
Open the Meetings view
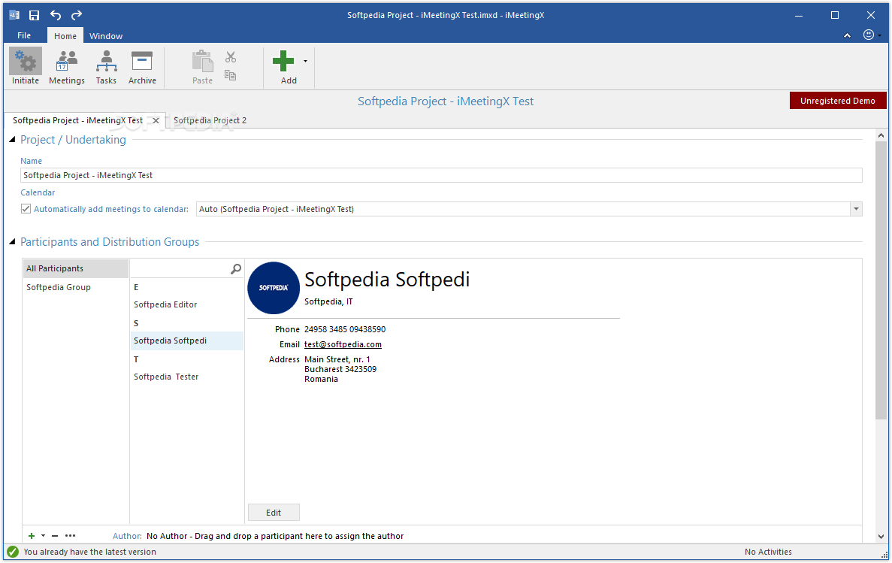[x=67, y=67]
